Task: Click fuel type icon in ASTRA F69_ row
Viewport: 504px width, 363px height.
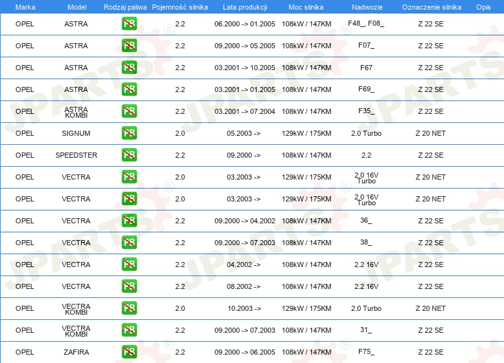Action: [129, 89]
